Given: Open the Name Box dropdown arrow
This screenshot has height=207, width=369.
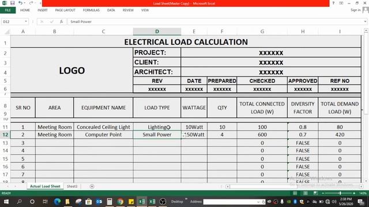Looking at the screenshot, I should 25,22.
